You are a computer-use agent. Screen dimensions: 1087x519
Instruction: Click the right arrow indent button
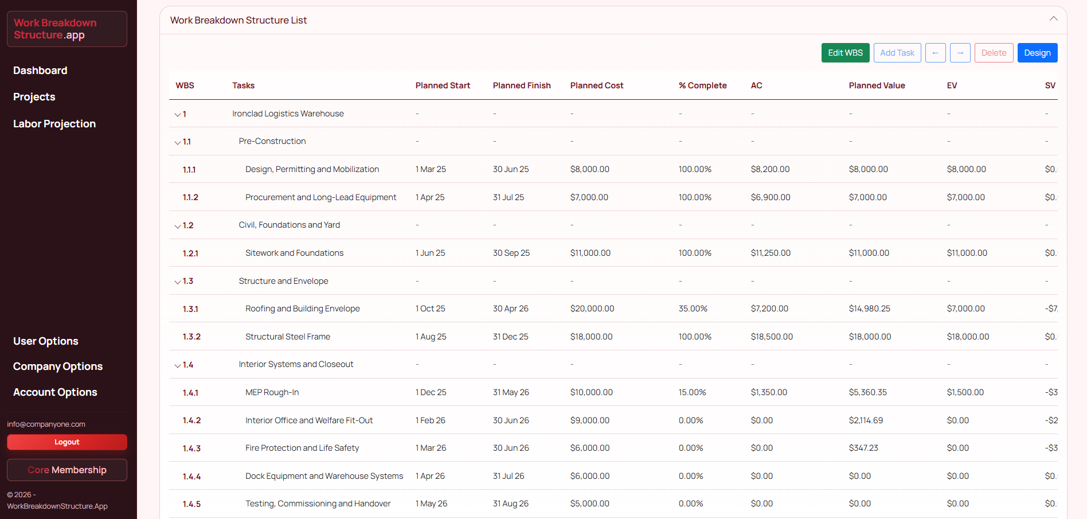coord(960,53)
